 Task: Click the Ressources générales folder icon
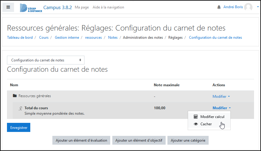point(15,96)
